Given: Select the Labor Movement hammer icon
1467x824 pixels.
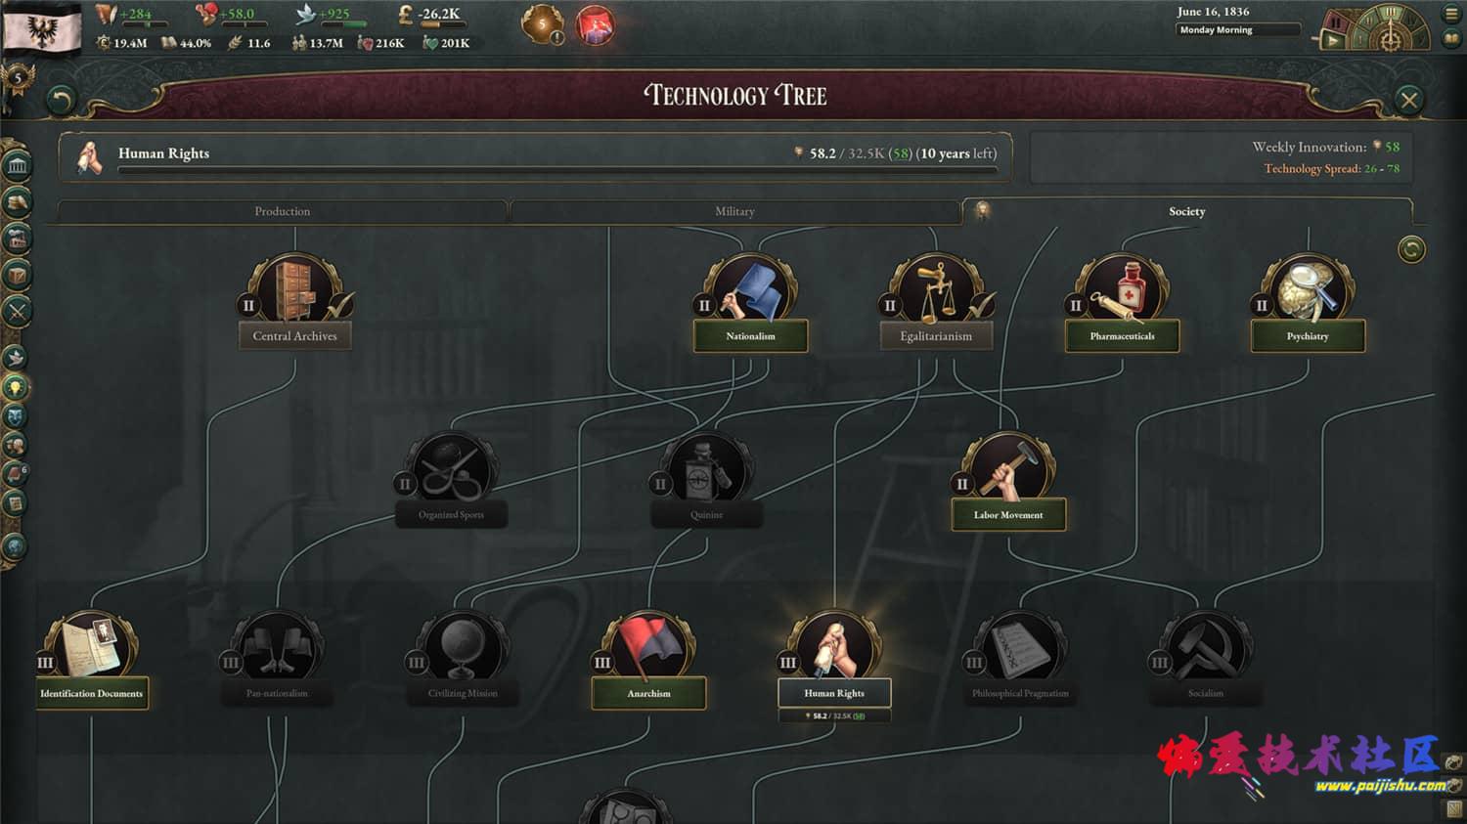Looking at the screenshot, I should (x=1008, y=467).
